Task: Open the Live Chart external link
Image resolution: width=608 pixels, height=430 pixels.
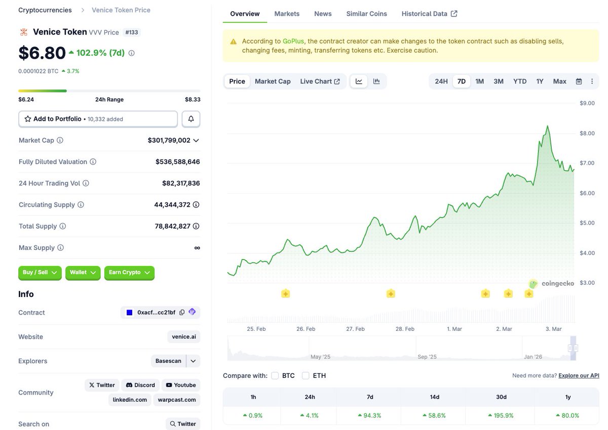Action: pyautogui.click(x=320, y=81)
